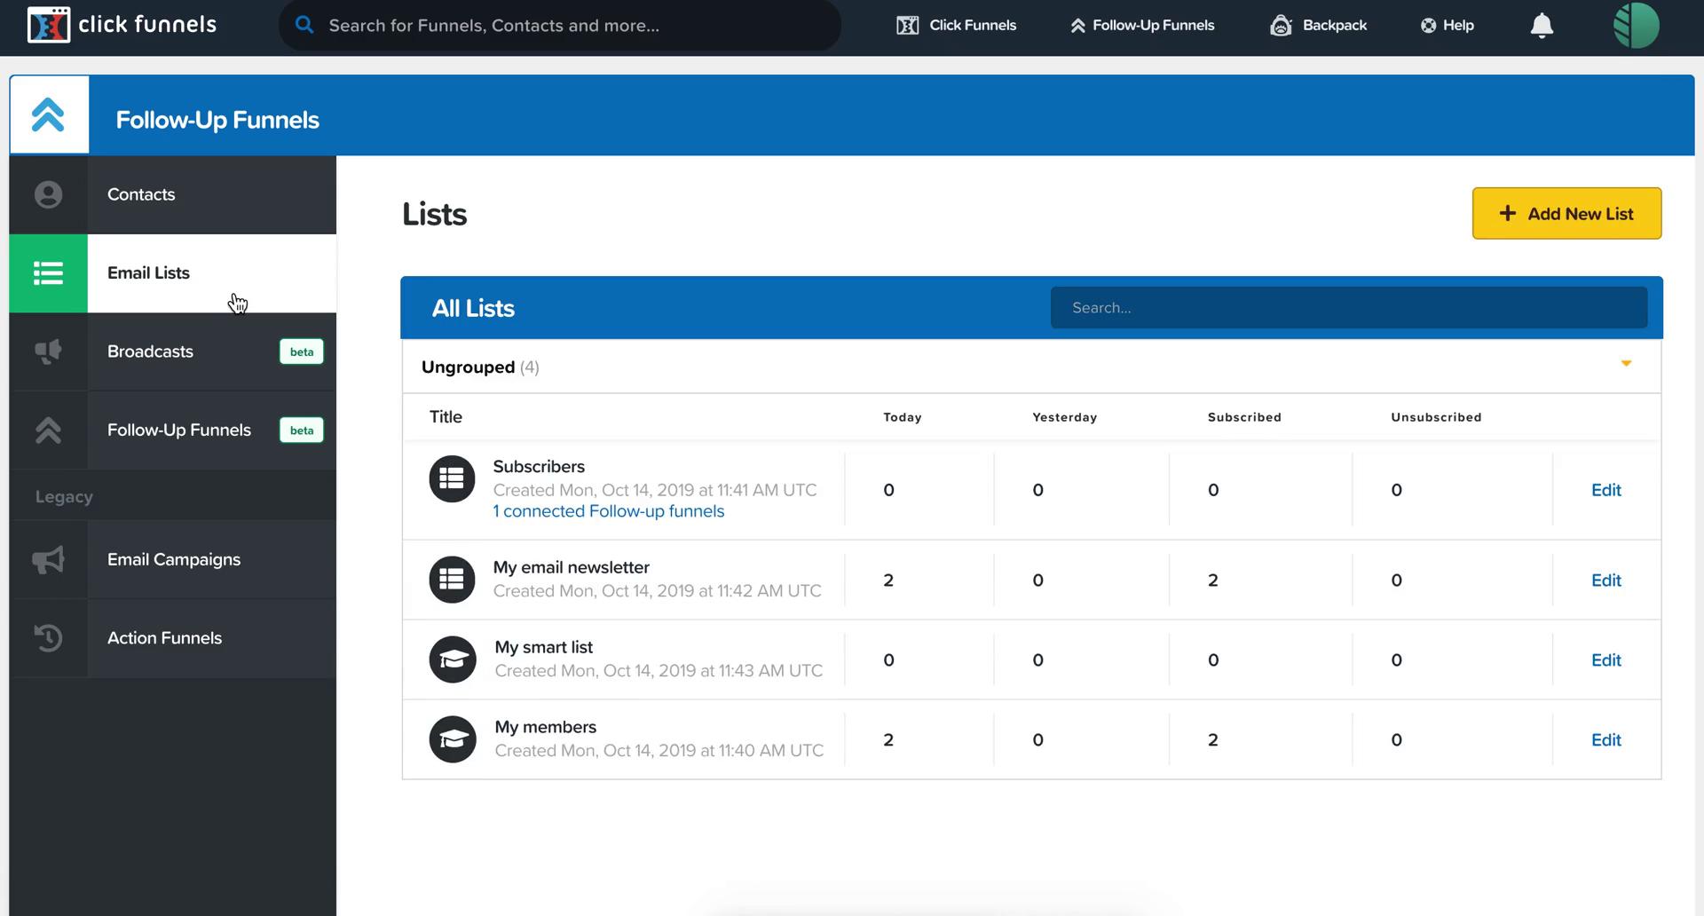Click the Today column header

tap(903, 417)
